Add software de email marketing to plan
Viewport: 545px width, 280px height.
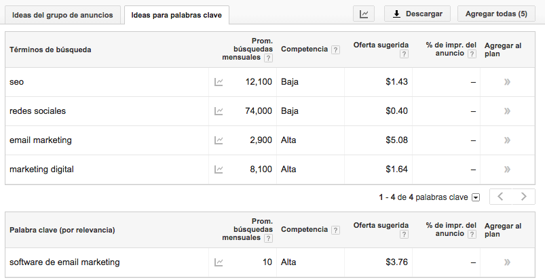[x=507, y=262]
